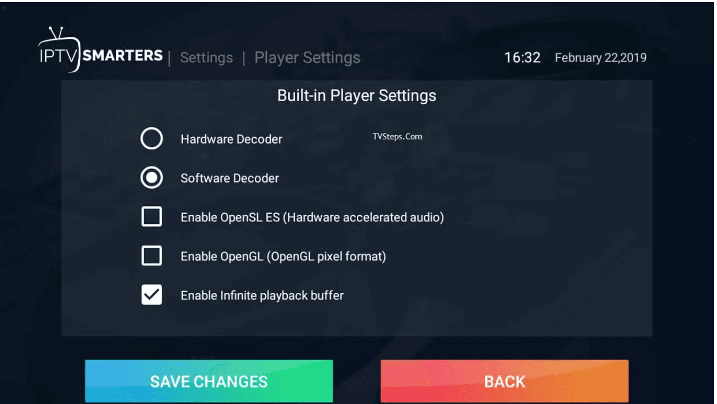
Task: Click the February 22,2019 date
Action: coord(601,58)
